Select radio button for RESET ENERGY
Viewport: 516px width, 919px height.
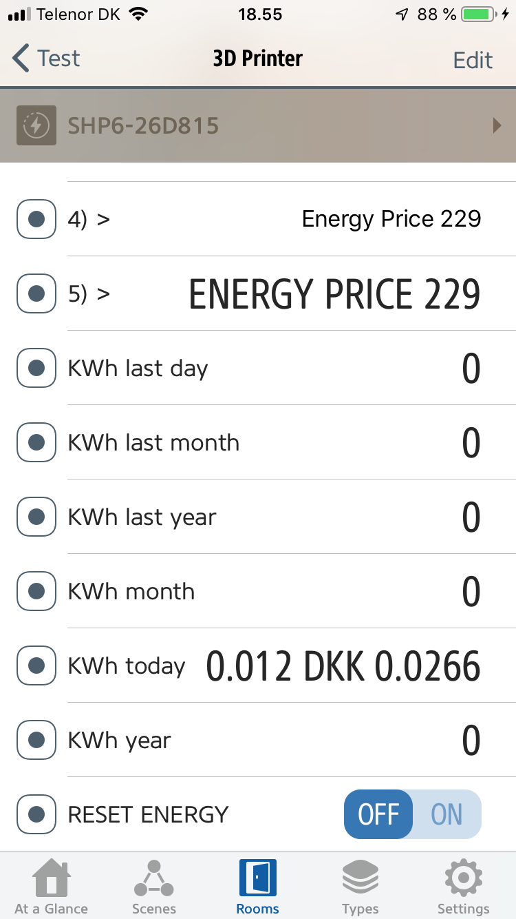[x=36, y=814]
